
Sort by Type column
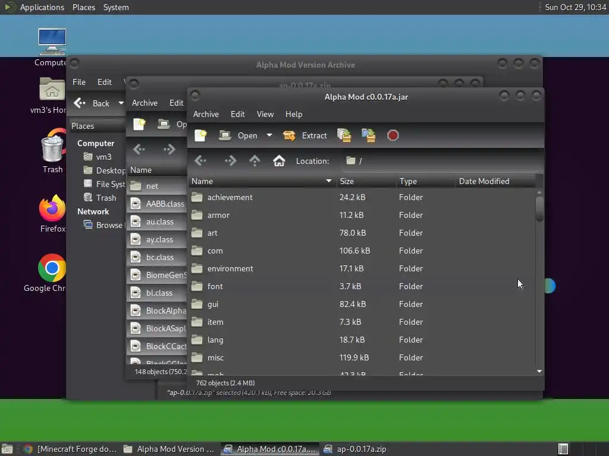point(426,181)
